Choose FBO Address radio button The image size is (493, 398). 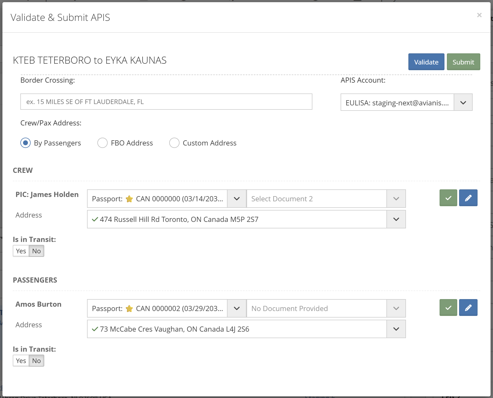103,143
